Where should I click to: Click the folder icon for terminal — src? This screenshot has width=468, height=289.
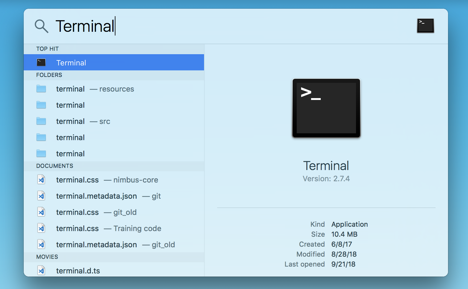coord(41,121)
